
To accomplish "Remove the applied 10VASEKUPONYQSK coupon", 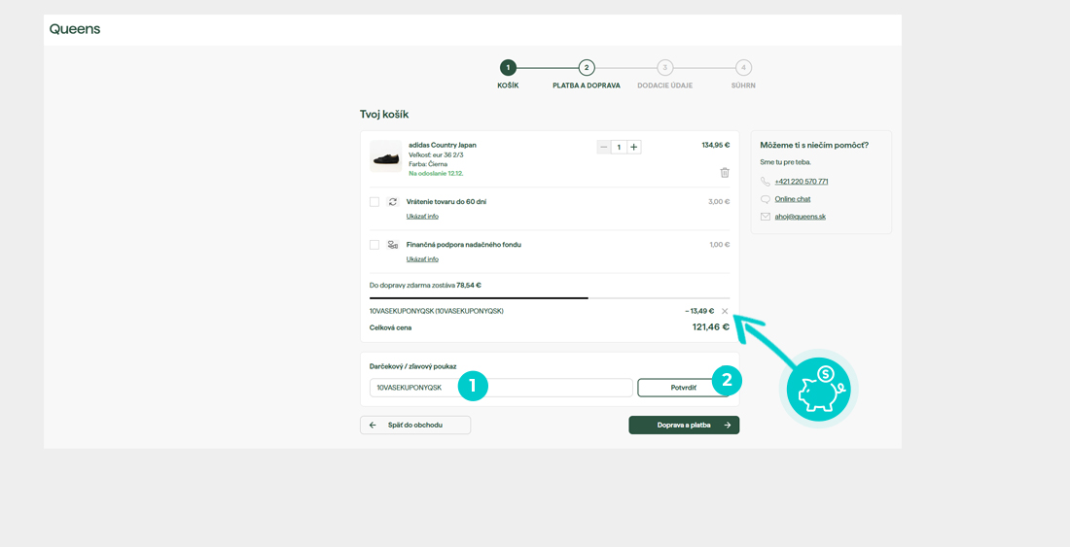I will 725,312.
